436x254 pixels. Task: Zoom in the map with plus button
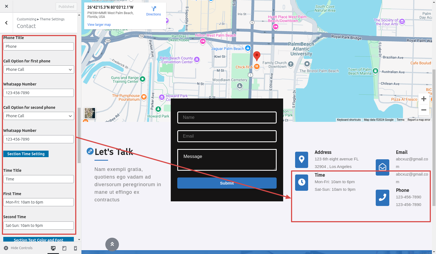point(424,99)
